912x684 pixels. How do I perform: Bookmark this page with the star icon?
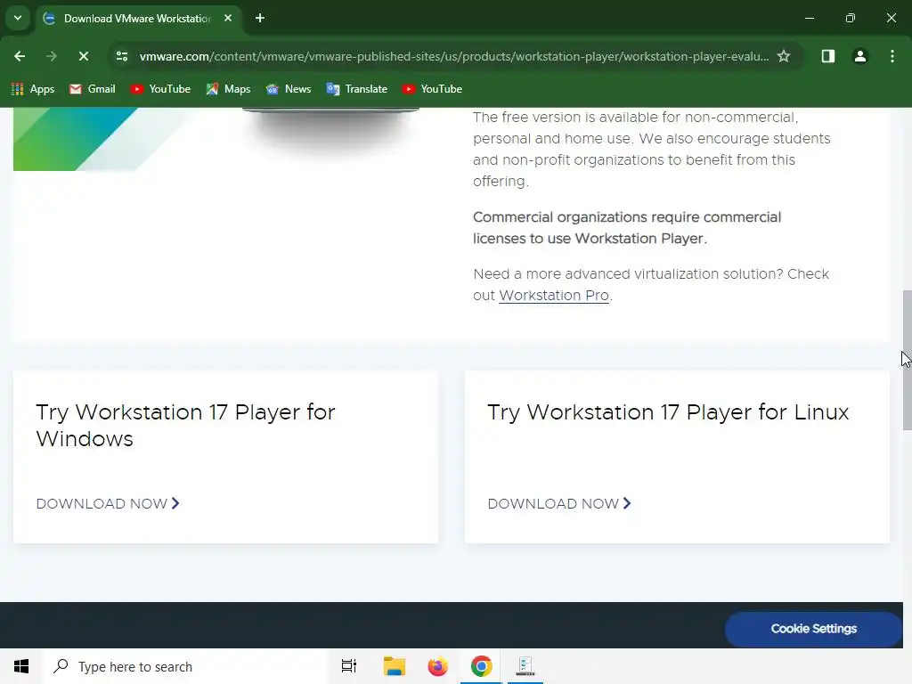tap(784, 56)
